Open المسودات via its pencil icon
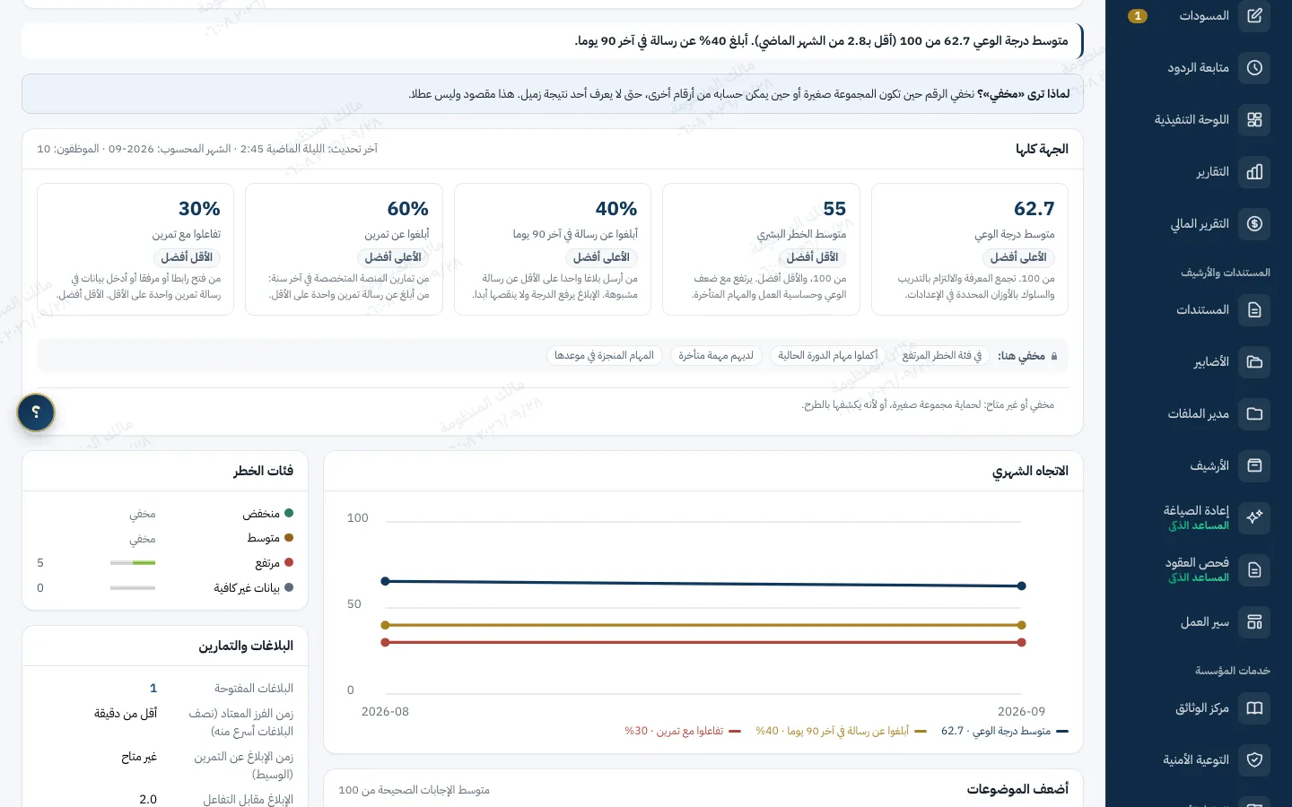The width and height of the screenshot is (1292, 807). pos(1254,16)
